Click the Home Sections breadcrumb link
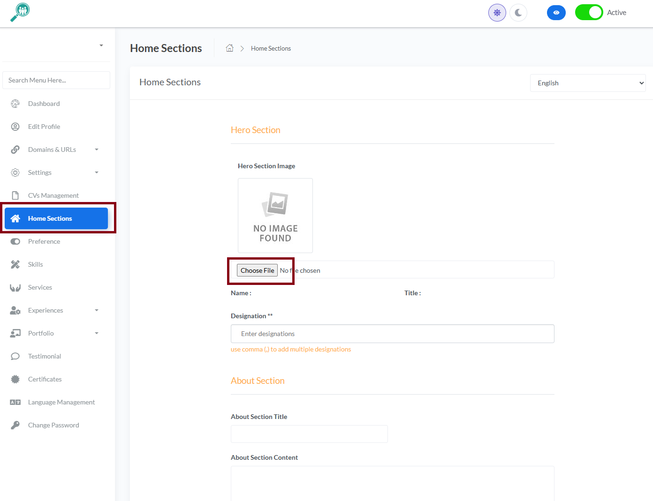Screen dimensions: 653x501 tap(271, 48)
